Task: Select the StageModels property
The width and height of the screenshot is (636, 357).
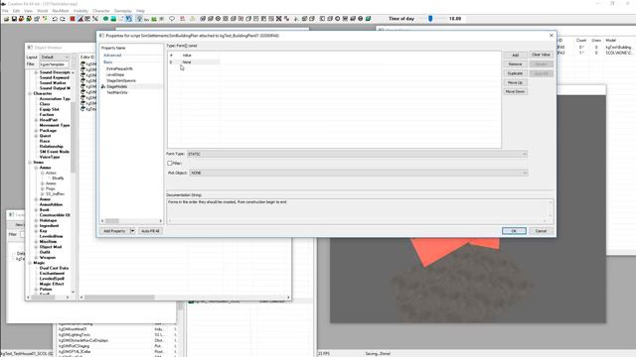Action: pos(117,86)
